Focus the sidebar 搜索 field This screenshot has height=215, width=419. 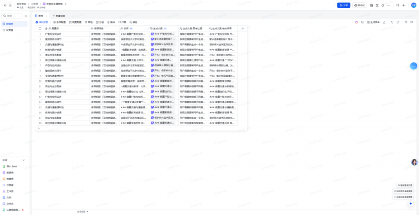click(x=12, y=16)
